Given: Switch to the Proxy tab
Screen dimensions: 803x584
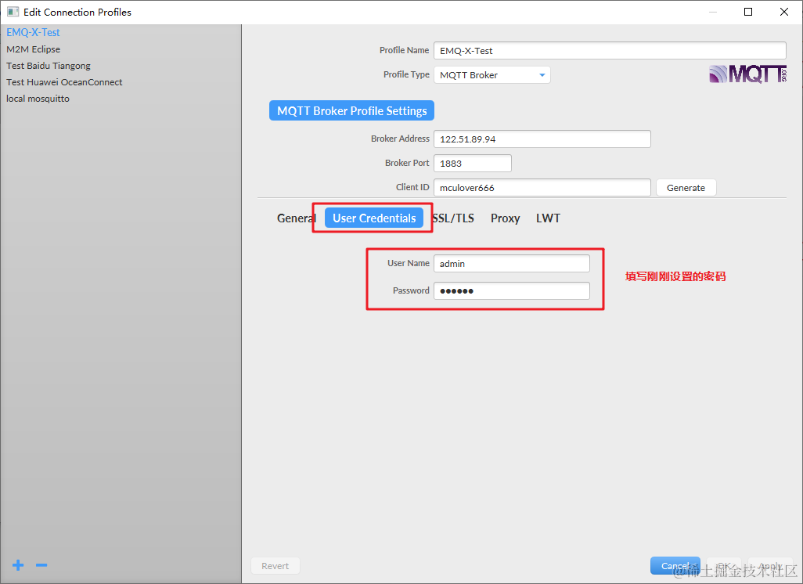Looking at the screenshot, I should point(505,218).
